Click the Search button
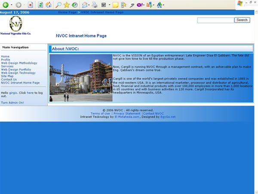 (242, 20)
